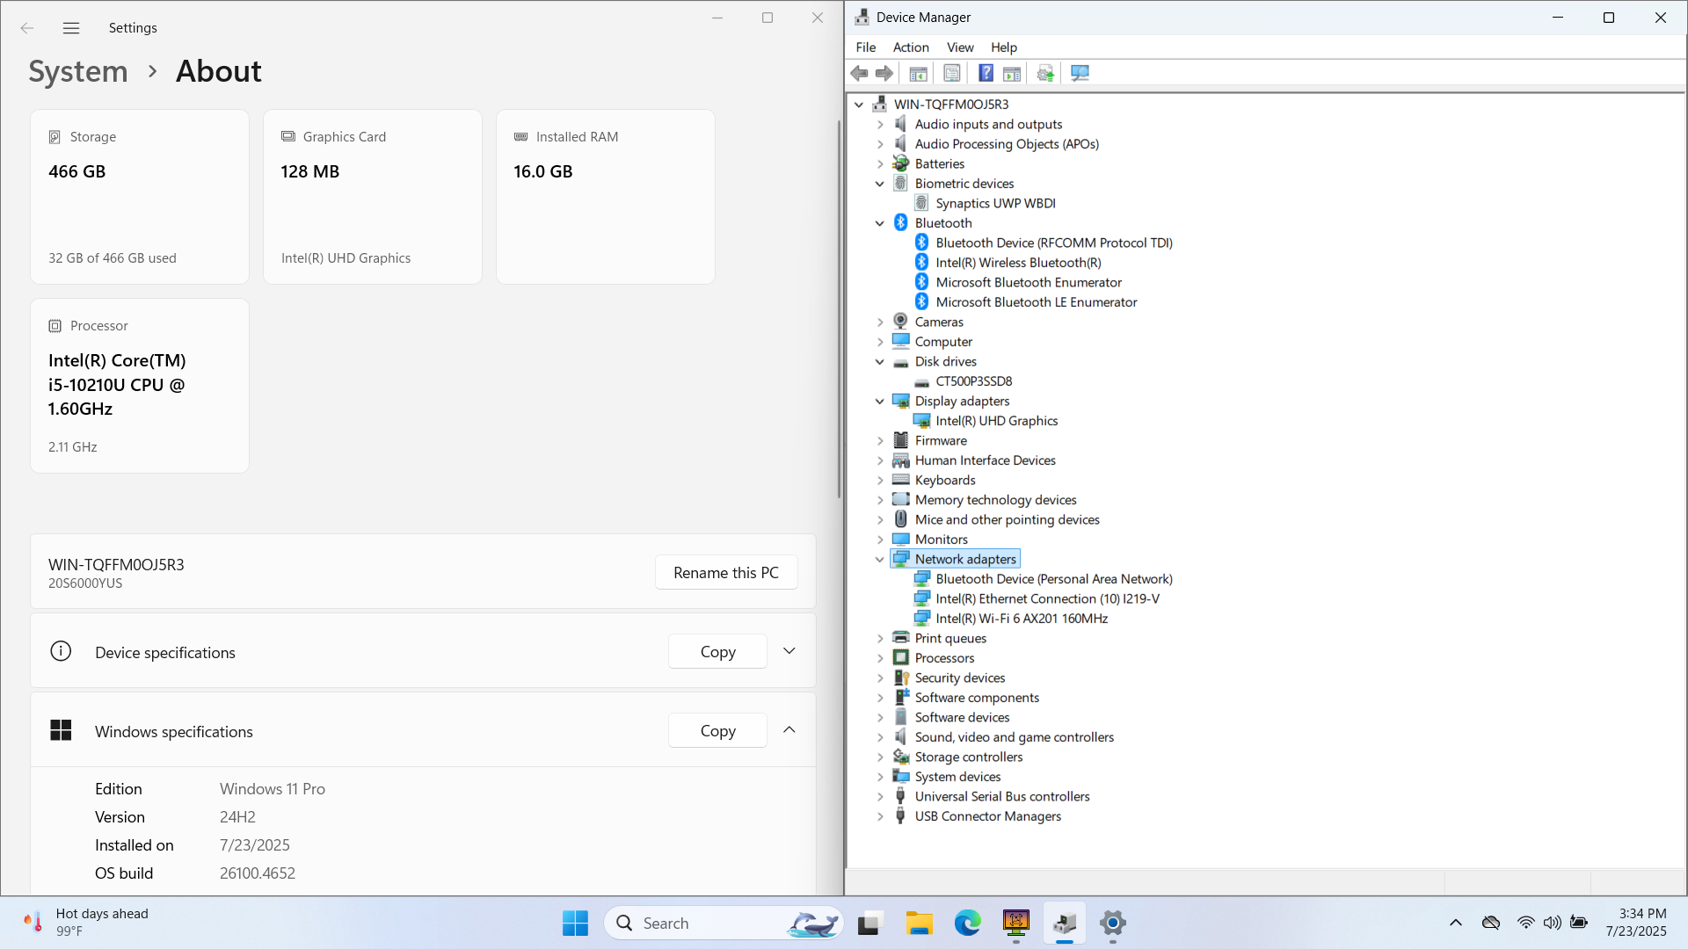Click the Print queues printer icon
Image resolution: width=1688 pixels, height=949 pixels.
point(900,638)
